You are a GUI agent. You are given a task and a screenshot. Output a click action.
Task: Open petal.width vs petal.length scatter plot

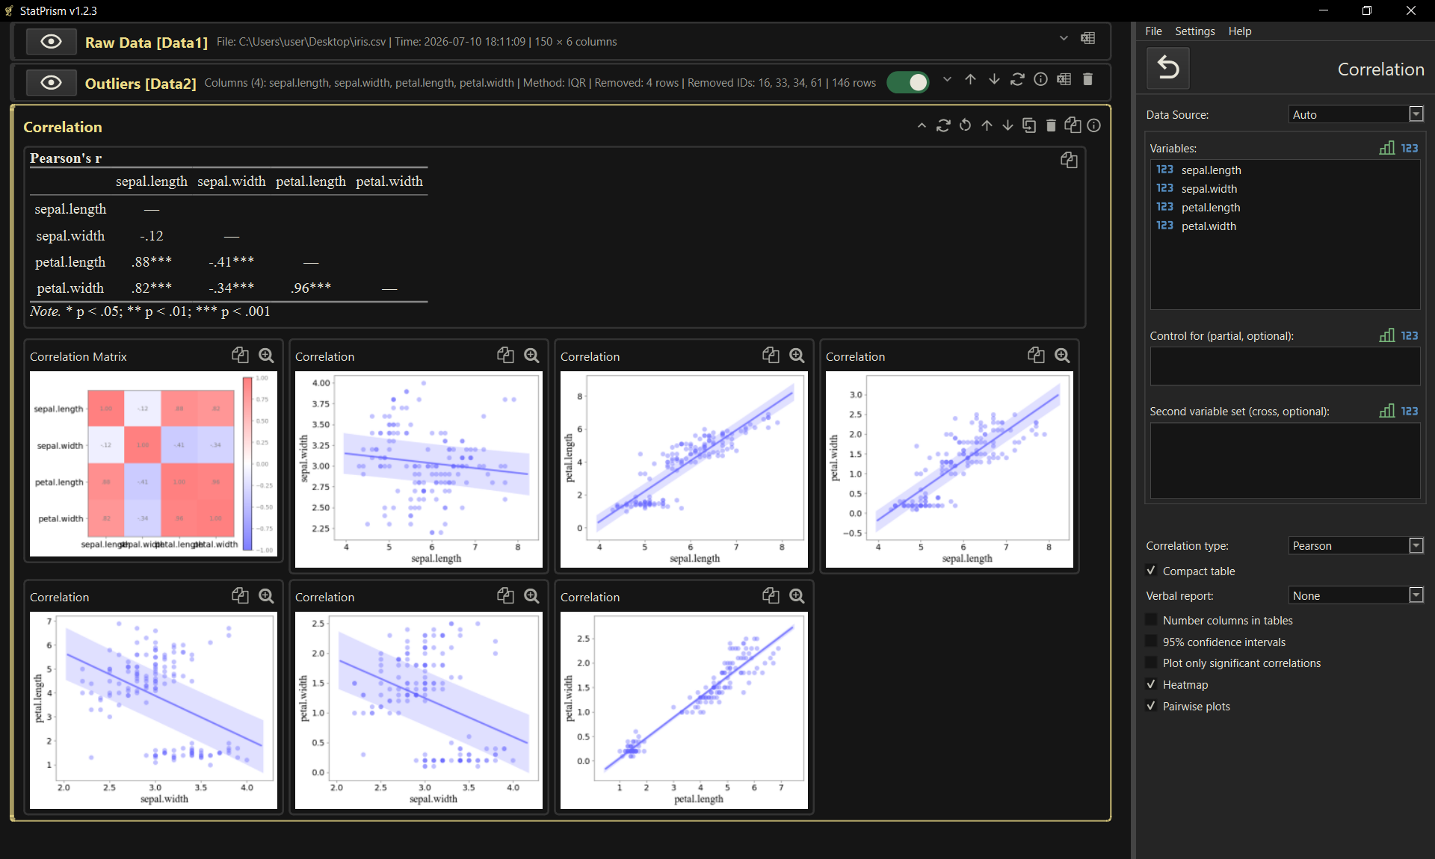click(684, 710)
